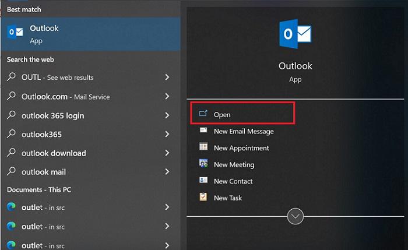The image size is (408, 250).
Task: Expand the OUTL web results chevron
Action: click(x=167, y=77)
